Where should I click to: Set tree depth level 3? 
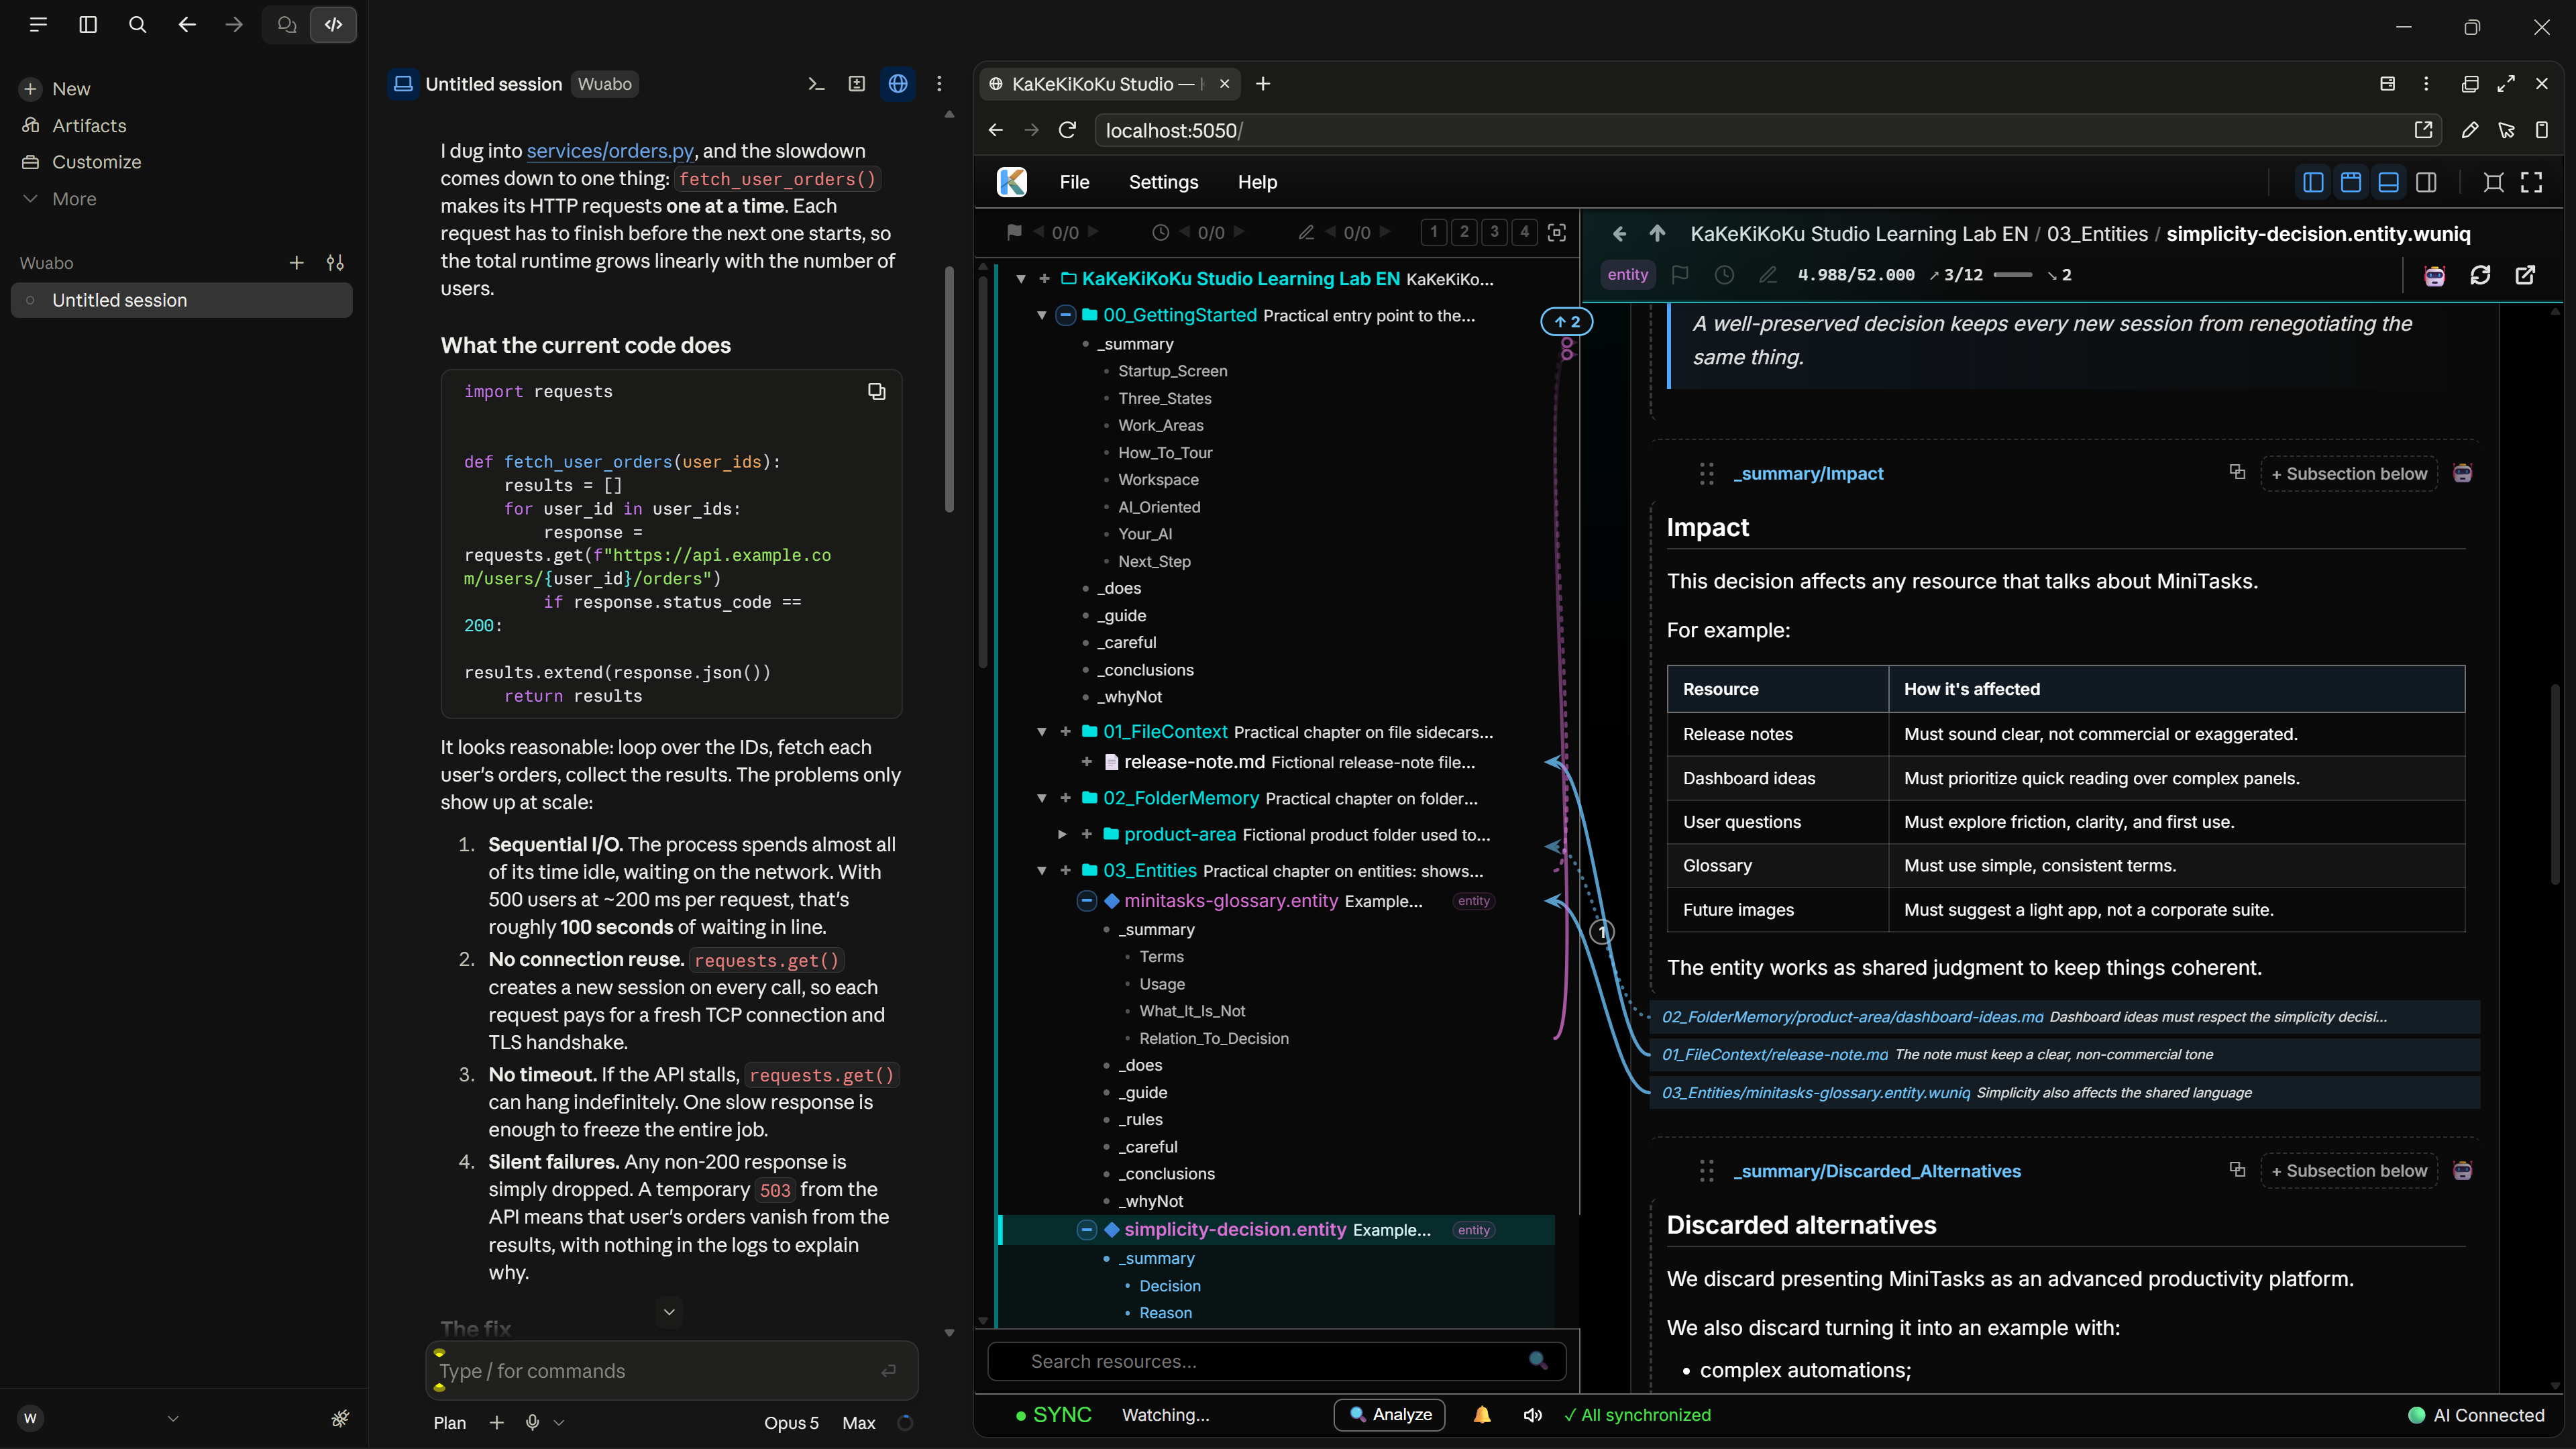[1494, 232]
